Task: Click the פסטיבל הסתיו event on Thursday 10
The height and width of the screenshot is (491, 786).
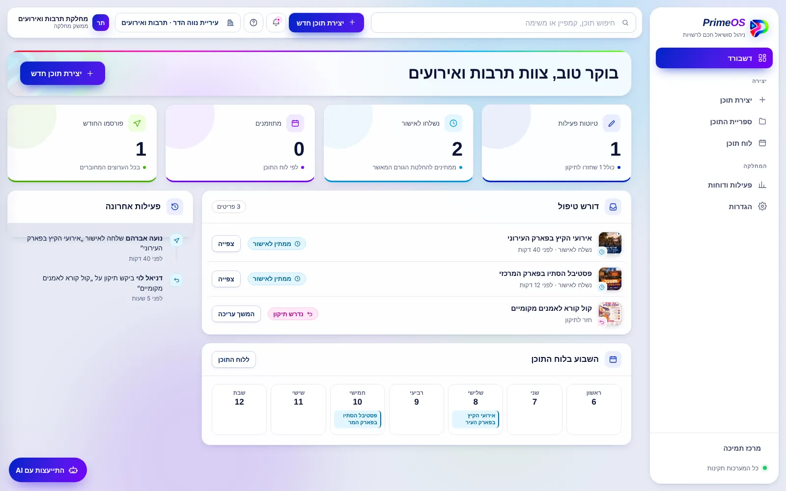Action: [x=358, y=419]
